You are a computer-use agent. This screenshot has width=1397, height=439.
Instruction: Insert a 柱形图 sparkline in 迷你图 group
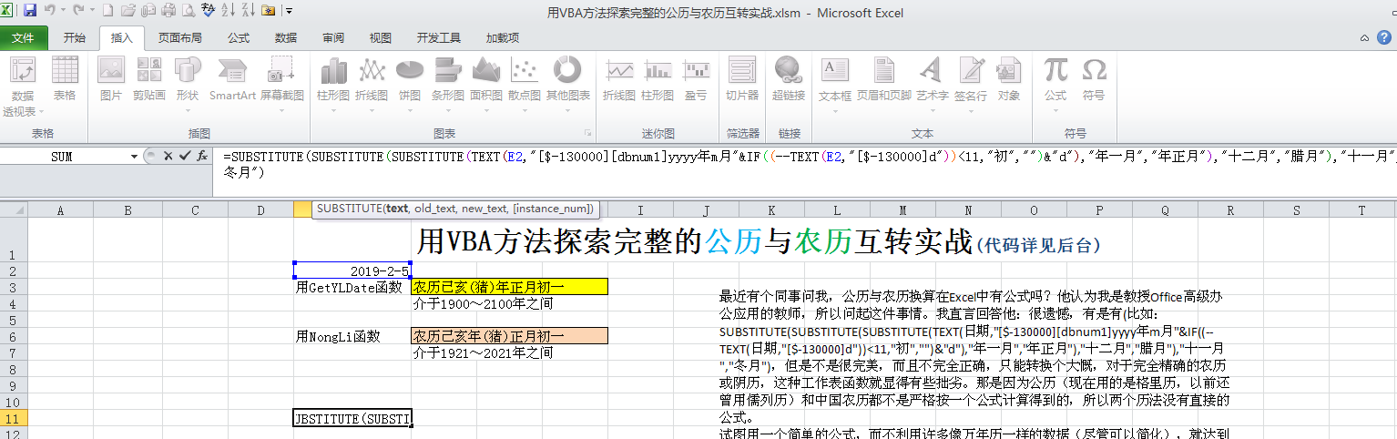pos(658,79)
